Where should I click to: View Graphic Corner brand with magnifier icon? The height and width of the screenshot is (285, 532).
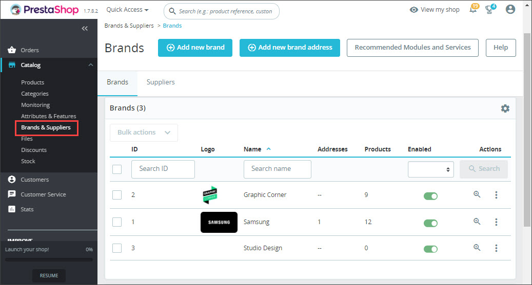(x=477, y=194)
